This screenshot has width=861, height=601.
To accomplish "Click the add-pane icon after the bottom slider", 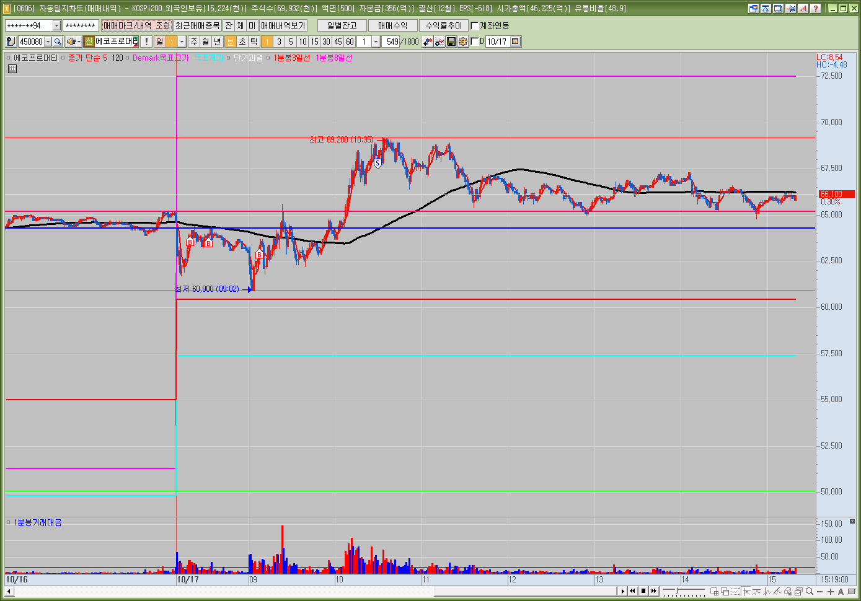I will [x=714, y=592].
